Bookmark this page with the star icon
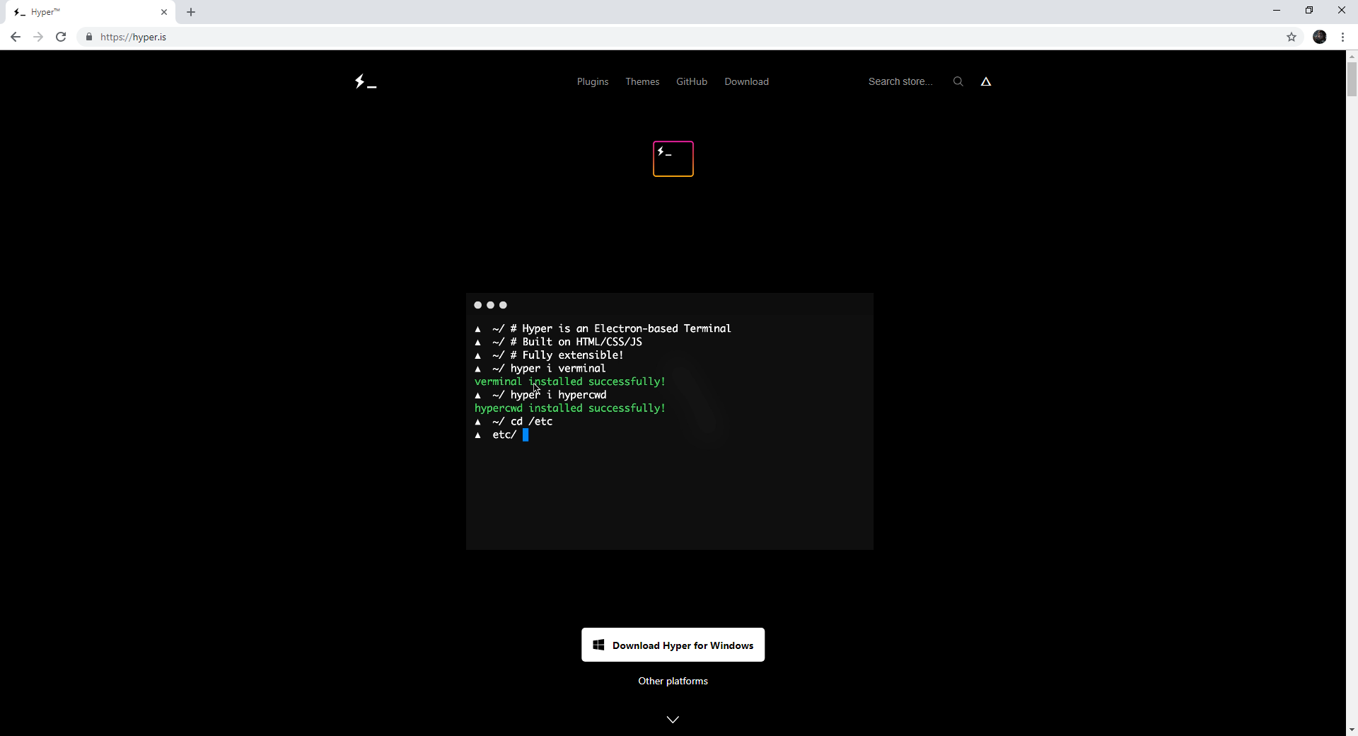Viewport: 1358px width, 736px height. (1292, 37)
